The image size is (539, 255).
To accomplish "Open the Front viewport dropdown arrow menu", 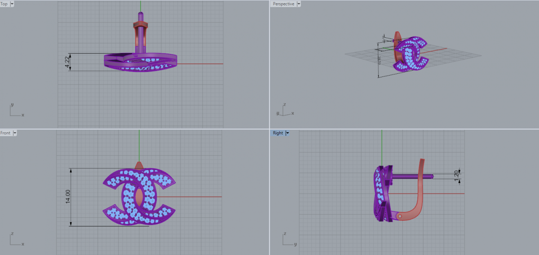I will pos(14,133).
